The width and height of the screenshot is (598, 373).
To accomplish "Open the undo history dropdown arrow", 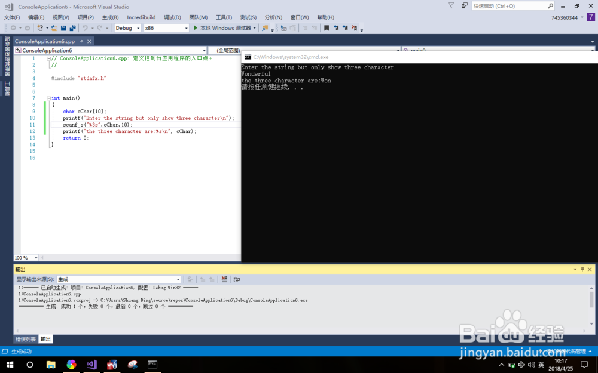I will [92, 28].
